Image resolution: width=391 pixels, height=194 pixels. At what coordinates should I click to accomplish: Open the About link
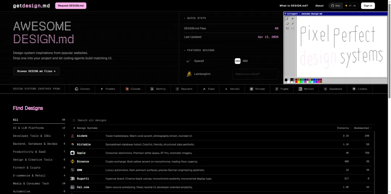pos(319,6)
